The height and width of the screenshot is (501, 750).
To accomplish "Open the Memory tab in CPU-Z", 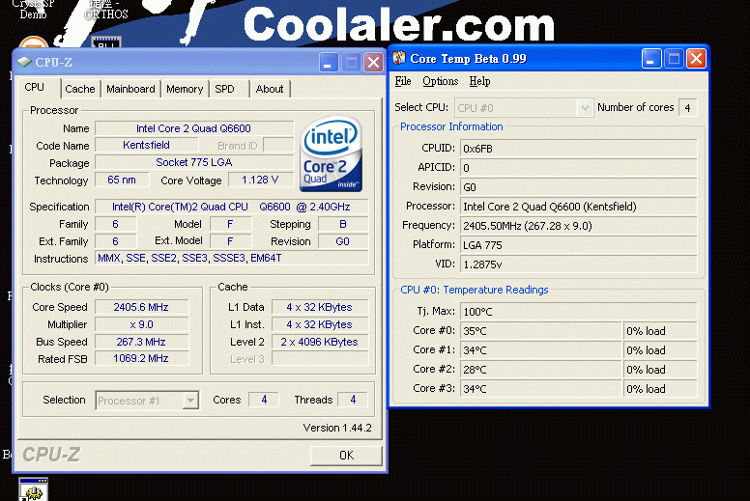I will coord(185,89).
